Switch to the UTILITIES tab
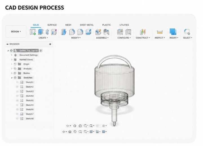 (124, 25)
